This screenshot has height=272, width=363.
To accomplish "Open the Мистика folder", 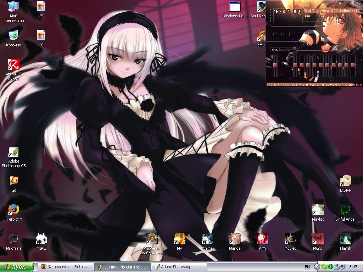I will pyautogui.click(x=13, y=242).
